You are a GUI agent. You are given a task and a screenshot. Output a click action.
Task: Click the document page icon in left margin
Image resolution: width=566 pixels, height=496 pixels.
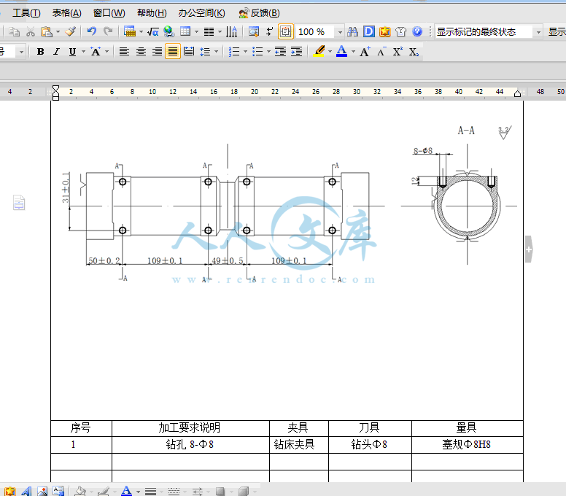point(19,203)
